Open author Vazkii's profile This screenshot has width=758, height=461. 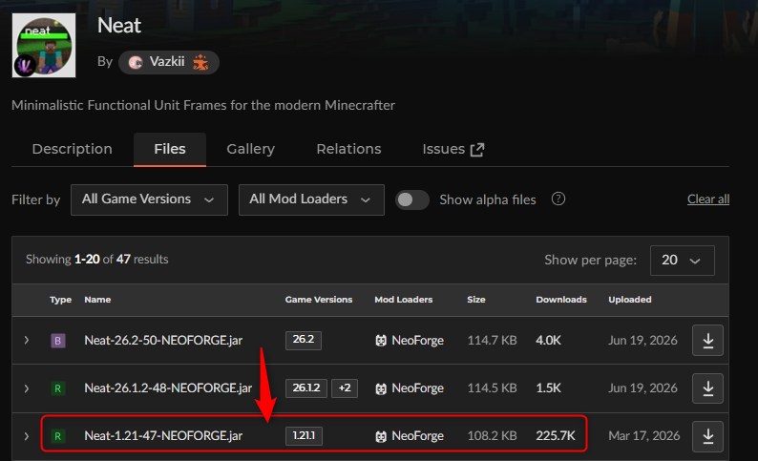(168, 62)
